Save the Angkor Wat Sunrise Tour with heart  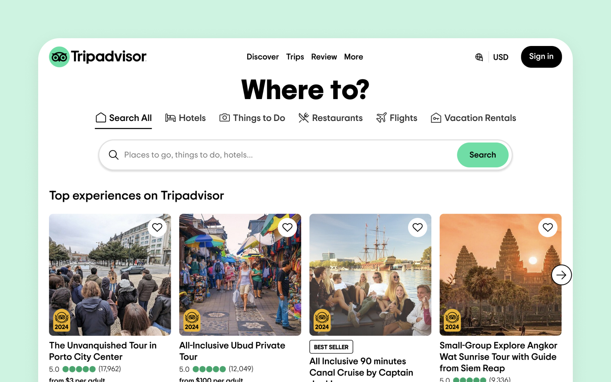click(548, 227)
